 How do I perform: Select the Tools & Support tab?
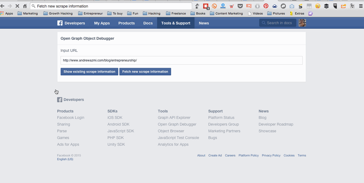point(176,23)
